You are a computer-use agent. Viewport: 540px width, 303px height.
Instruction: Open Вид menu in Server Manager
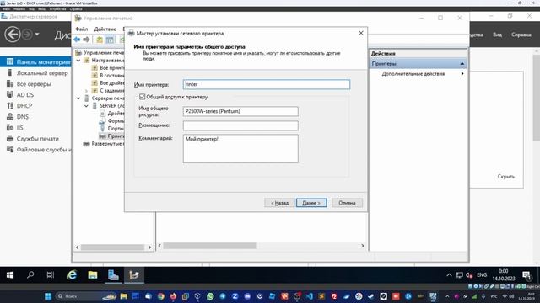point(497,35)
